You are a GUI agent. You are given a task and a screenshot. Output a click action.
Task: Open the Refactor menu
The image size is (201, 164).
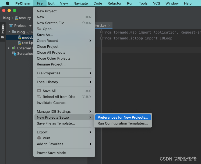tap(114, 3)
